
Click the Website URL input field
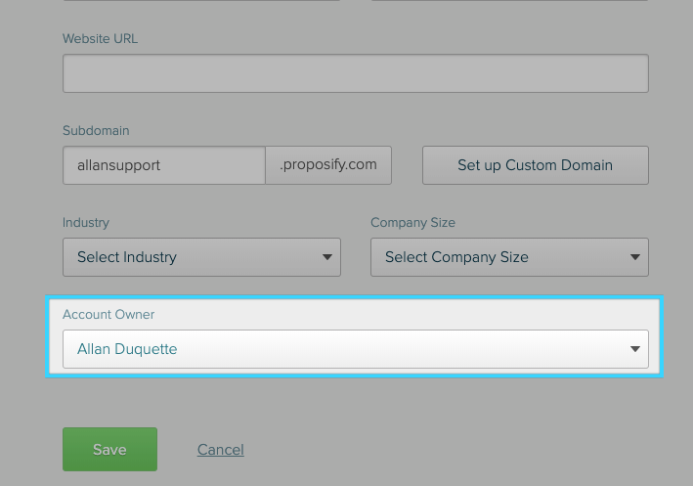click(355, 73)
